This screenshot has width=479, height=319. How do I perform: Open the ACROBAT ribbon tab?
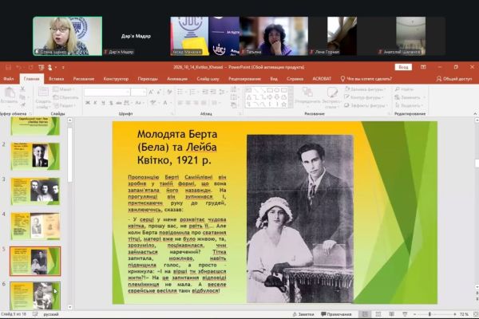pos(322,79)
